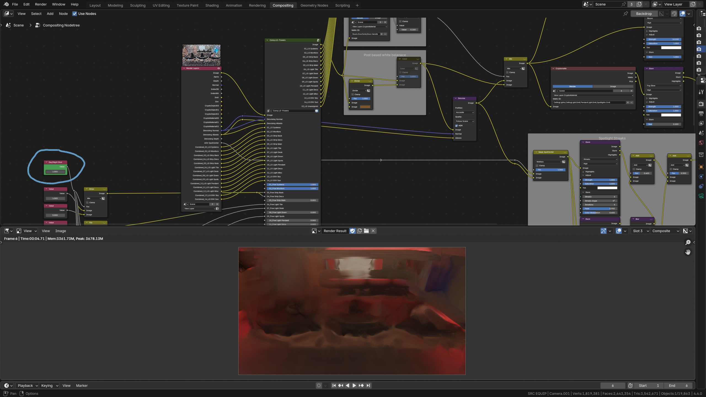Click the auto-keying record circle button
The image size is (706, 397).
(319, 386)
